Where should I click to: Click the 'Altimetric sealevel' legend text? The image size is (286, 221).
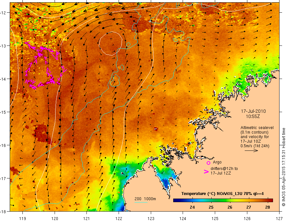(x=257, y=128)
